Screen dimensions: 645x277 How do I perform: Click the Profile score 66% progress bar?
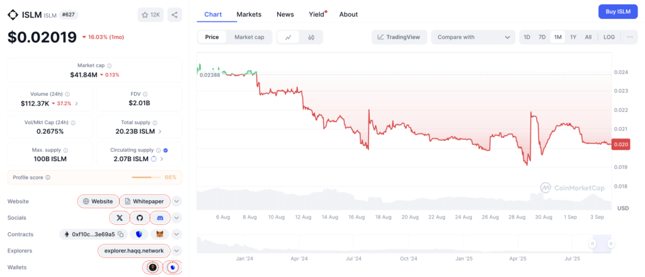point(146,178)
